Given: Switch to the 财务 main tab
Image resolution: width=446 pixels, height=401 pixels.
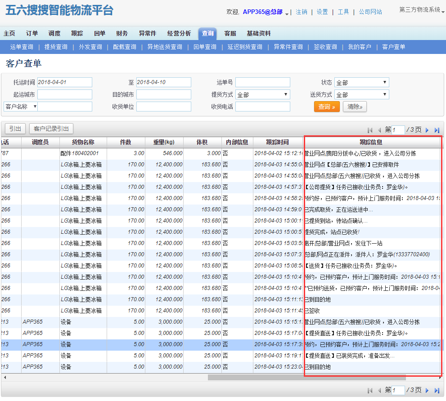Looking at the screenshot, I should (122, 33).
